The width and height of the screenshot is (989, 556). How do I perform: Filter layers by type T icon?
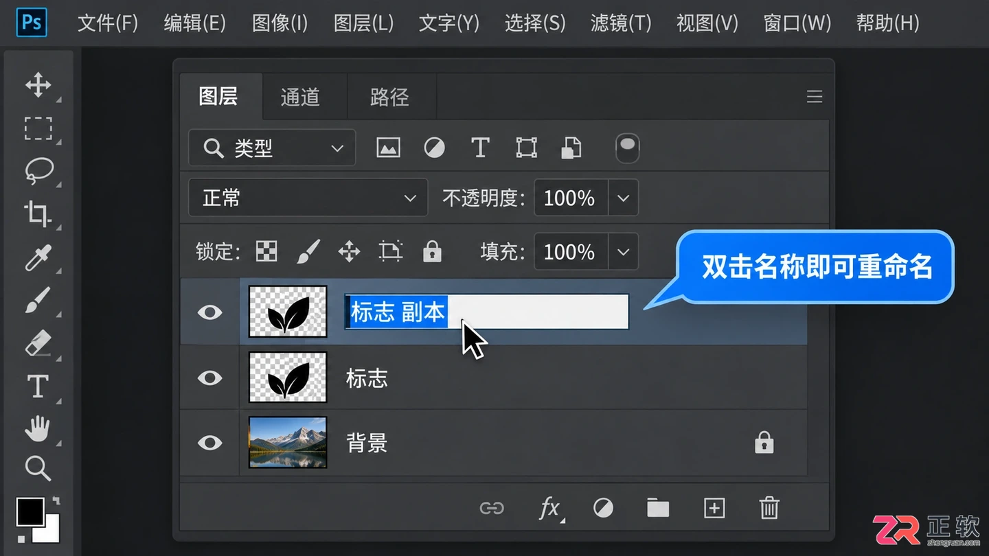[480, 148]
